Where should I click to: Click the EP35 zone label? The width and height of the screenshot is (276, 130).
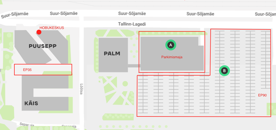coord(27,70)
